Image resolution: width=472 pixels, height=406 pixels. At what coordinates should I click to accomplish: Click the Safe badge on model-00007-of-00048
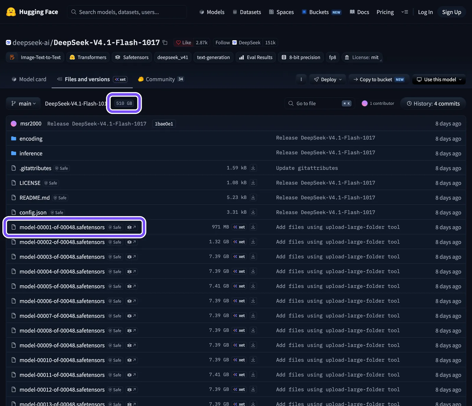(x=115, y=316)
